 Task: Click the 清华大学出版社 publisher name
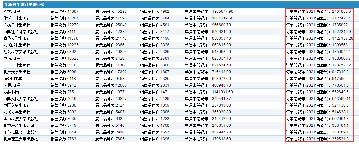point(17,38)
